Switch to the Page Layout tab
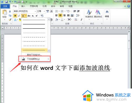This screenshot has height=103, width=132. click(x=34, y=6)
